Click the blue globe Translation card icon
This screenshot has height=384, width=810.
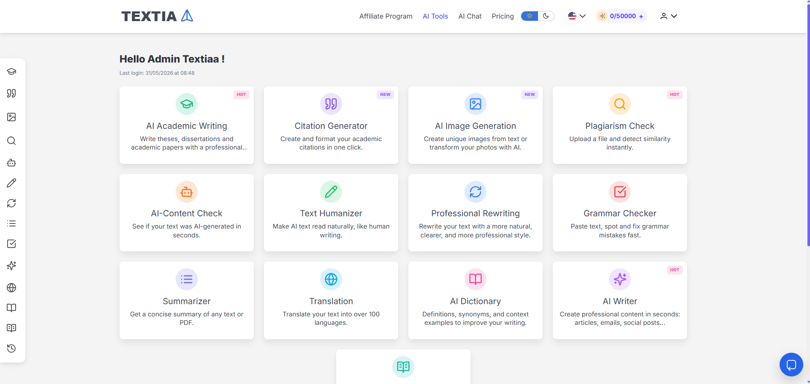tap(331, 279)
